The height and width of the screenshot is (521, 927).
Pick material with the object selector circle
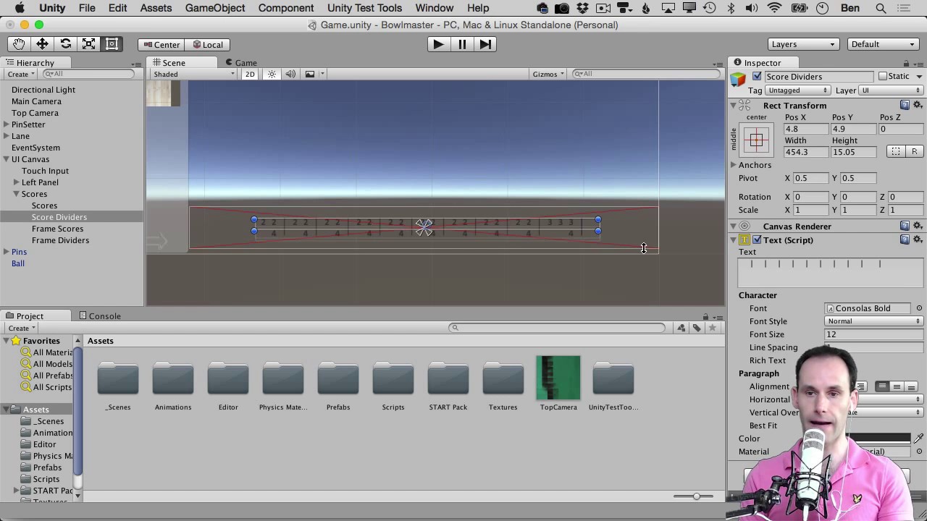pos(919,452)
